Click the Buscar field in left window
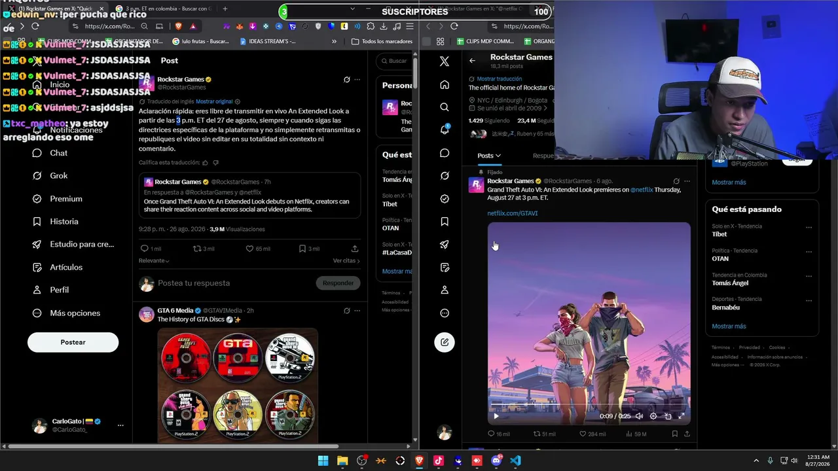Viewport: 838px width, 471px height. (396, 61)
